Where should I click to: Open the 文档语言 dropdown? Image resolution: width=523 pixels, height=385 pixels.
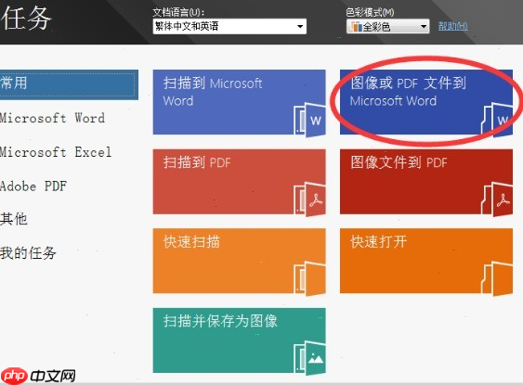229,26
